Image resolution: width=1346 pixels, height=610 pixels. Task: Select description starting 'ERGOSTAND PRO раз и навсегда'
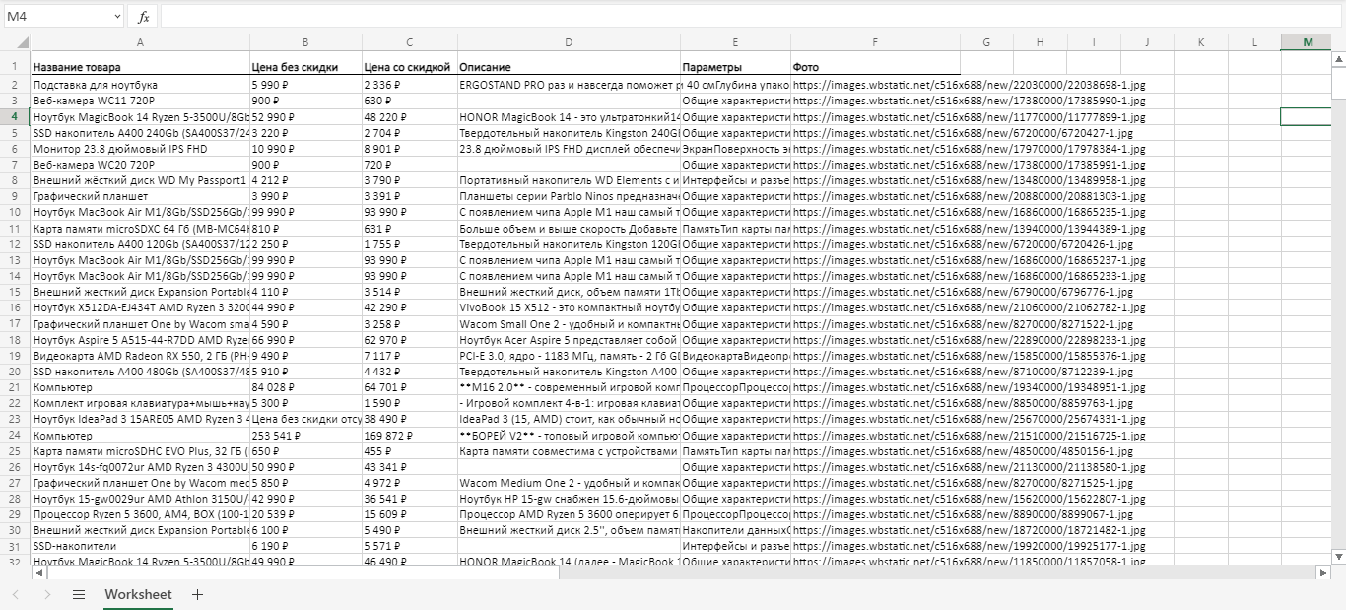(570, 85)
